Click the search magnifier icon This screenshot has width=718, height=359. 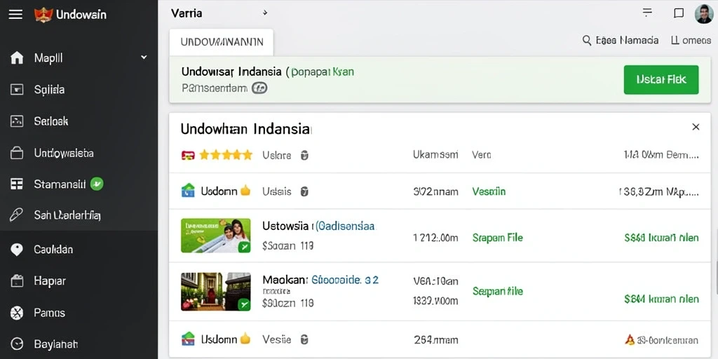point(587,41)
